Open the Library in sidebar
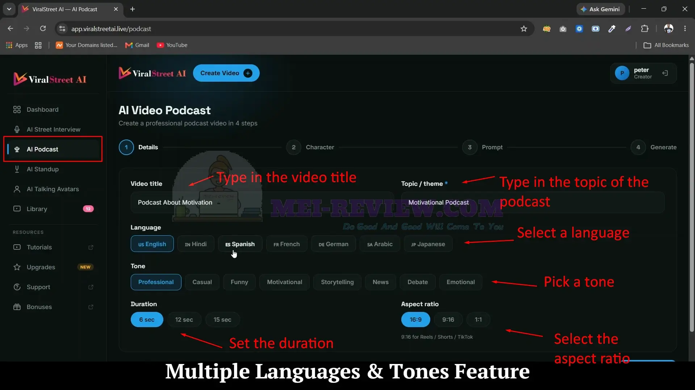Viewport: 695px width, 390px height. click(x=53, y=209)
